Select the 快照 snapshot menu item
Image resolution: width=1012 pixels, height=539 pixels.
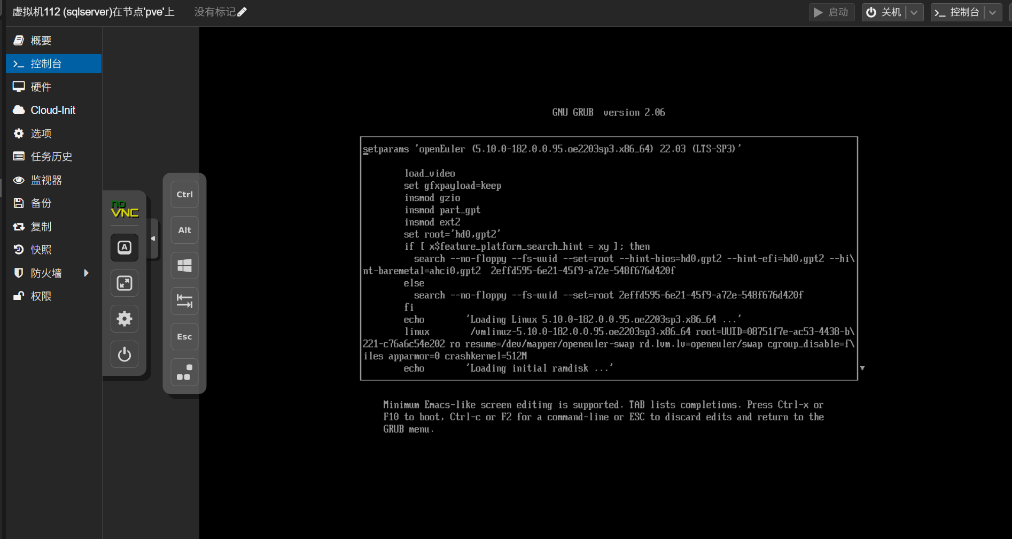(41, 250)
